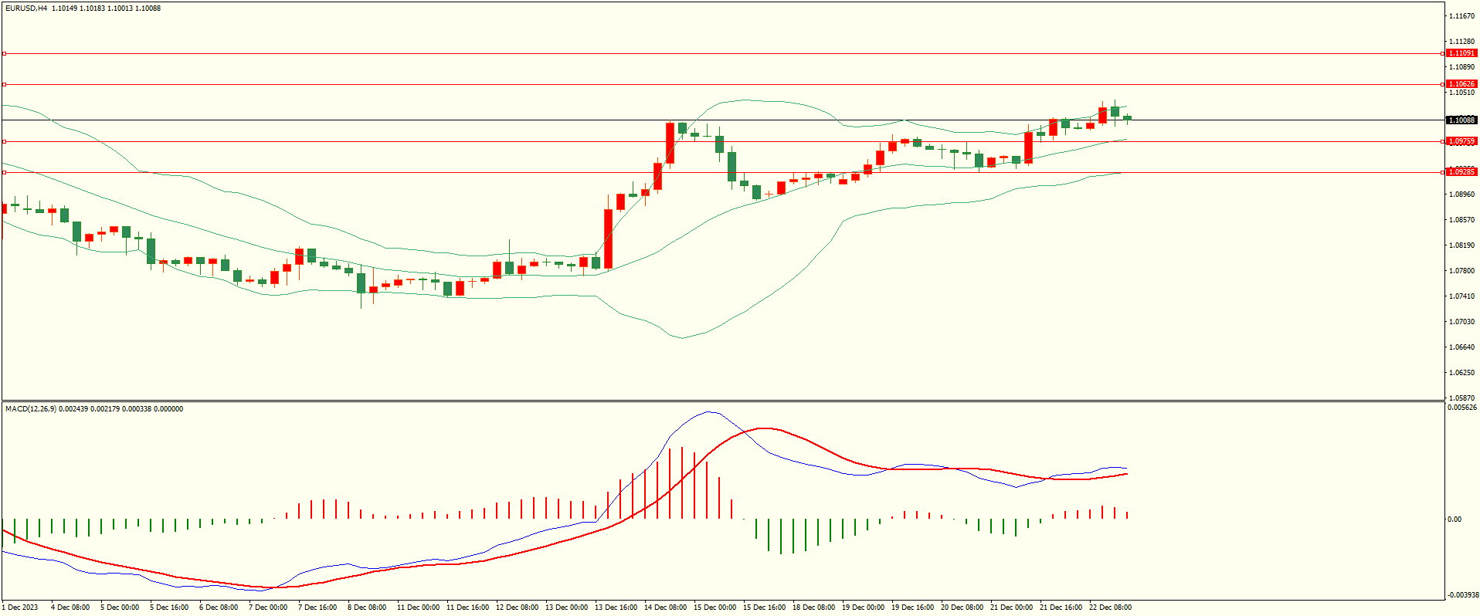Click the 1.11280 price axis label
Image resolution: width=1480 pixels, height=616 pixels.
[1462, 42]
